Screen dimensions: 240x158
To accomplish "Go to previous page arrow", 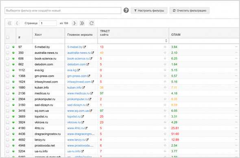I will coord(17,23).
